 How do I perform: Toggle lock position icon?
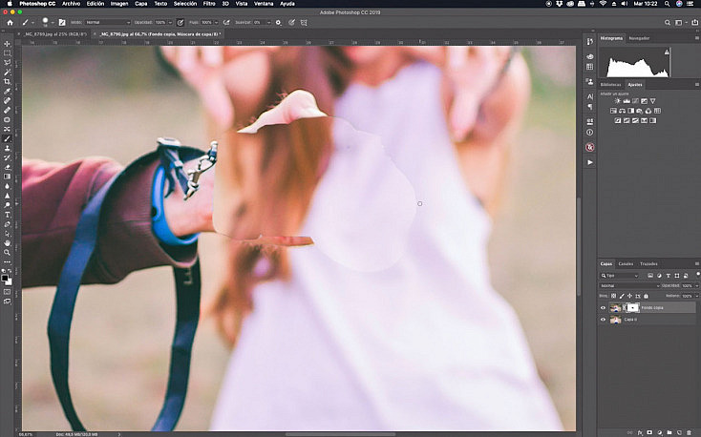[x=630, y=296]
